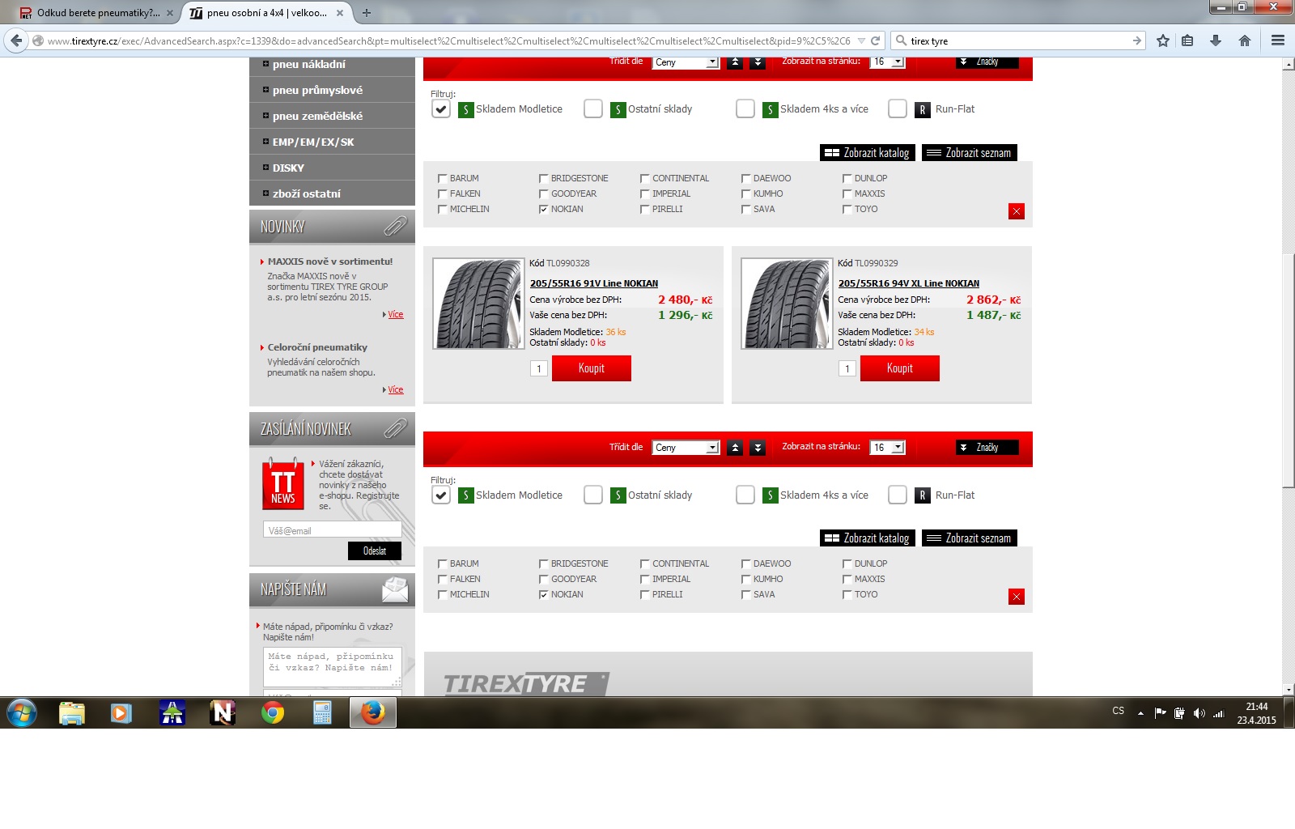Open the Firefox hamburger menu
1295x829 pixels.
(x=1277, y=40)
